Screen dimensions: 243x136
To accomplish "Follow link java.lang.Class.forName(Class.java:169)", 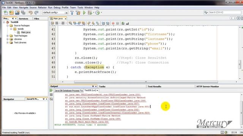I will coord(93,119).
